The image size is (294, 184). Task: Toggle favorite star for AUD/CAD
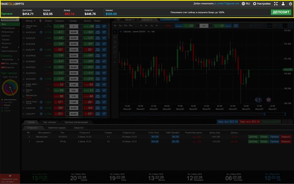click(24, 32)
